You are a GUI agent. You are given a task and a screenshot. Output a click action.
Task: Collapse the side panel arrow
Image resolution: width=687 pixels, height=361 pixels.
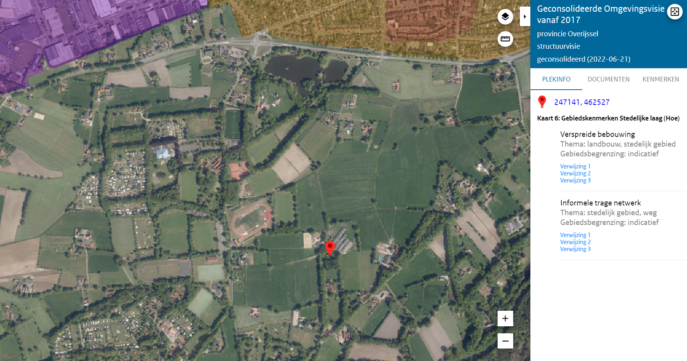pos(525,16)
